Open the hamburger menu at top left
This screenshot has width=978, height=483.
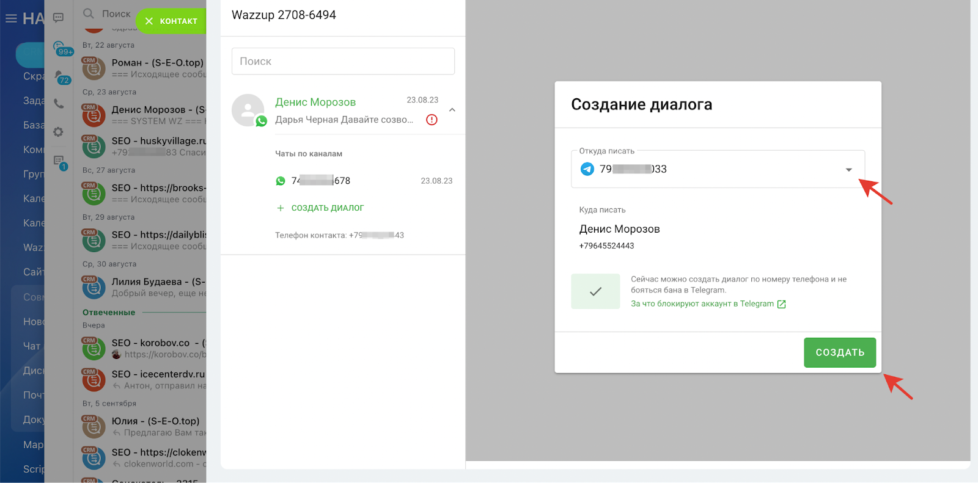[x=11, y=19]
